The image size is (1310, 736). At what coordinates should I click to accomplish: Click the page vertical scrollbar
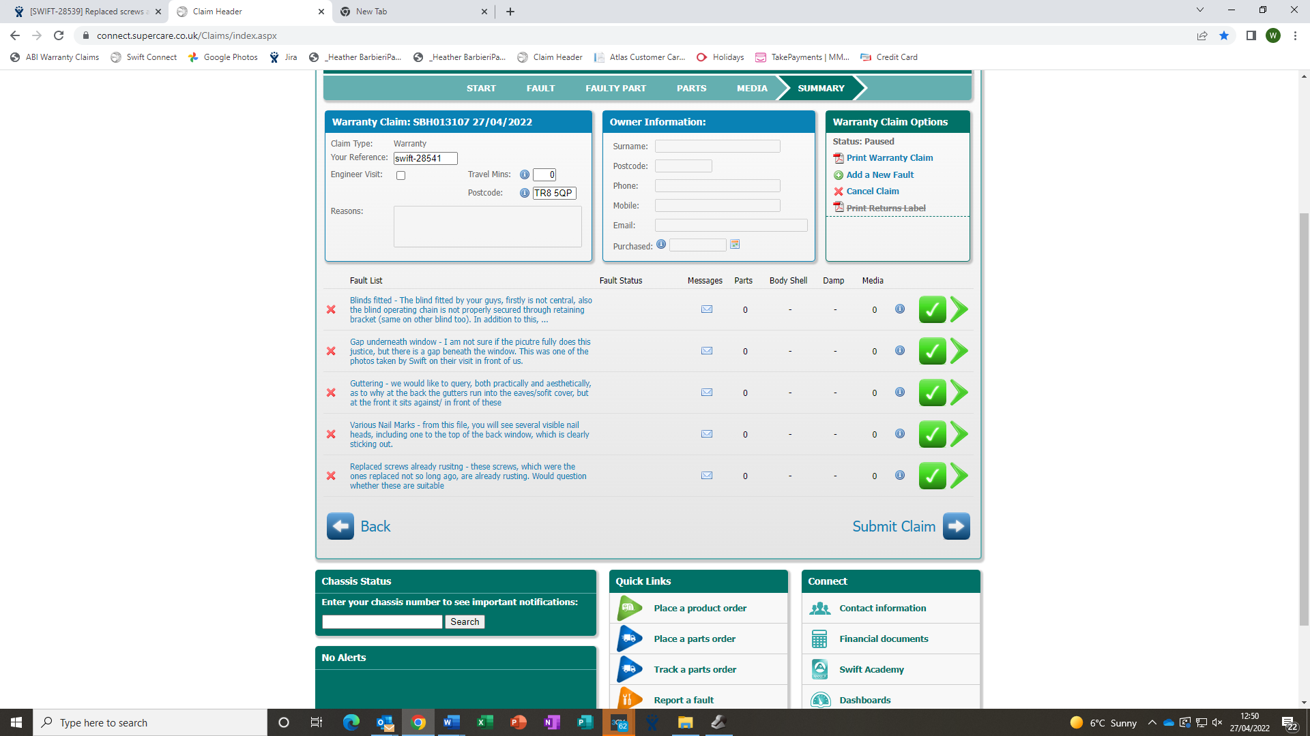(x=1304, y=409)
